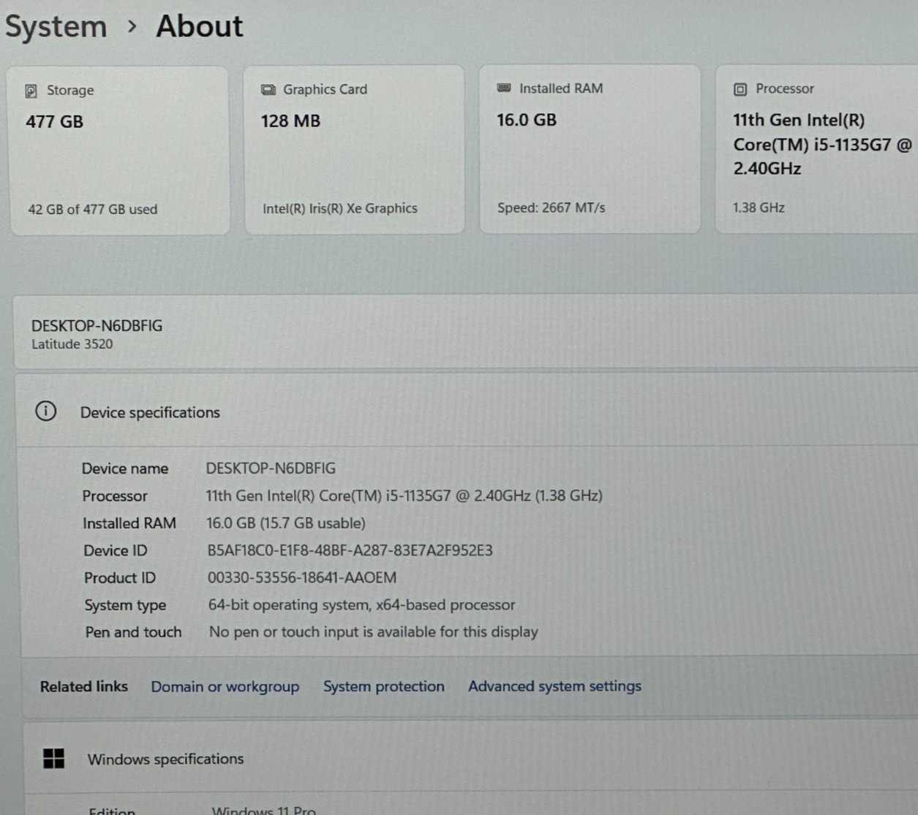Click the 'Related links' label
Image resolution: width=918 pixels, height=815 pixels.
pyautogui.click(x=84, y=686)
